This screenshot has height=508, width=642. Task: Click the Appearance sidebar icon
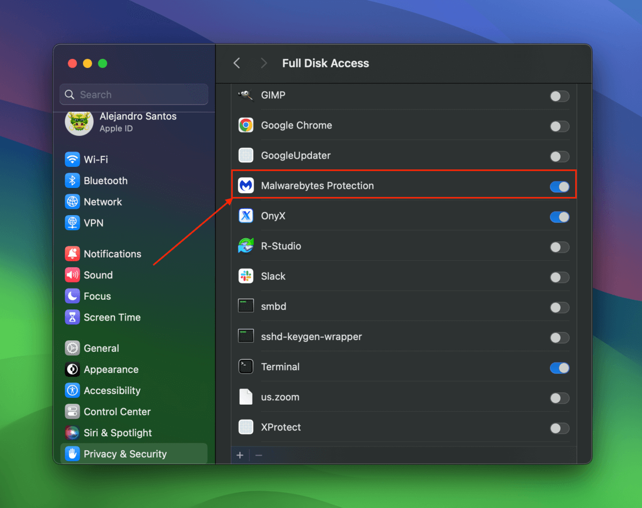click(72, 369)
